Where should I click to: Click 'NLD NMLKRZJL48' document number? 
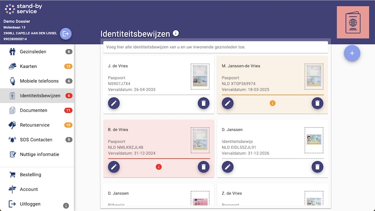[125, 147]
